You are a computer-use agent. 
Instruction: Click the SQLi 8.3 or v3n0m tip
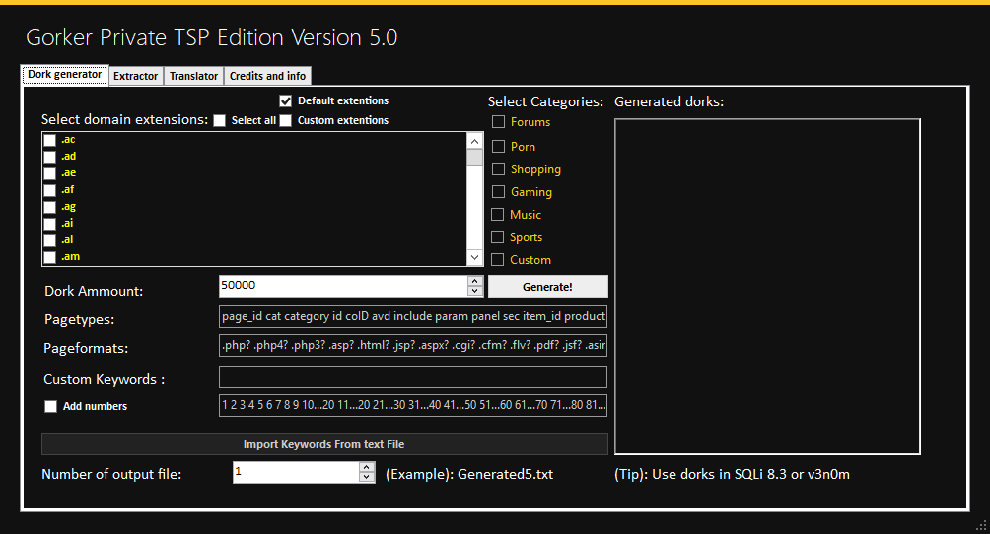(732, 474)
